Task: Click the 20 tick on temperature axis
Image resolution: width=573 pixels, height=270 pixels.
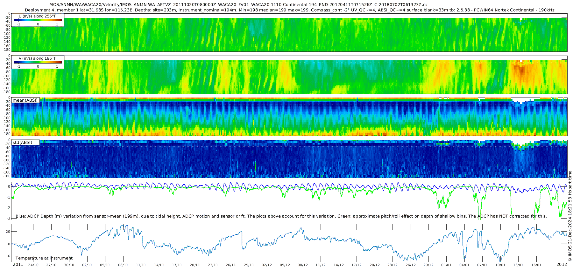Action: 8,232
